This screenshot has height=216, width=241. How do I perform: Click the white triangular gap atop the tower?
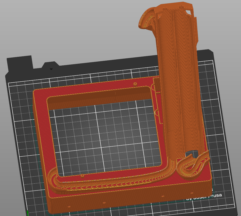(189, 12)
